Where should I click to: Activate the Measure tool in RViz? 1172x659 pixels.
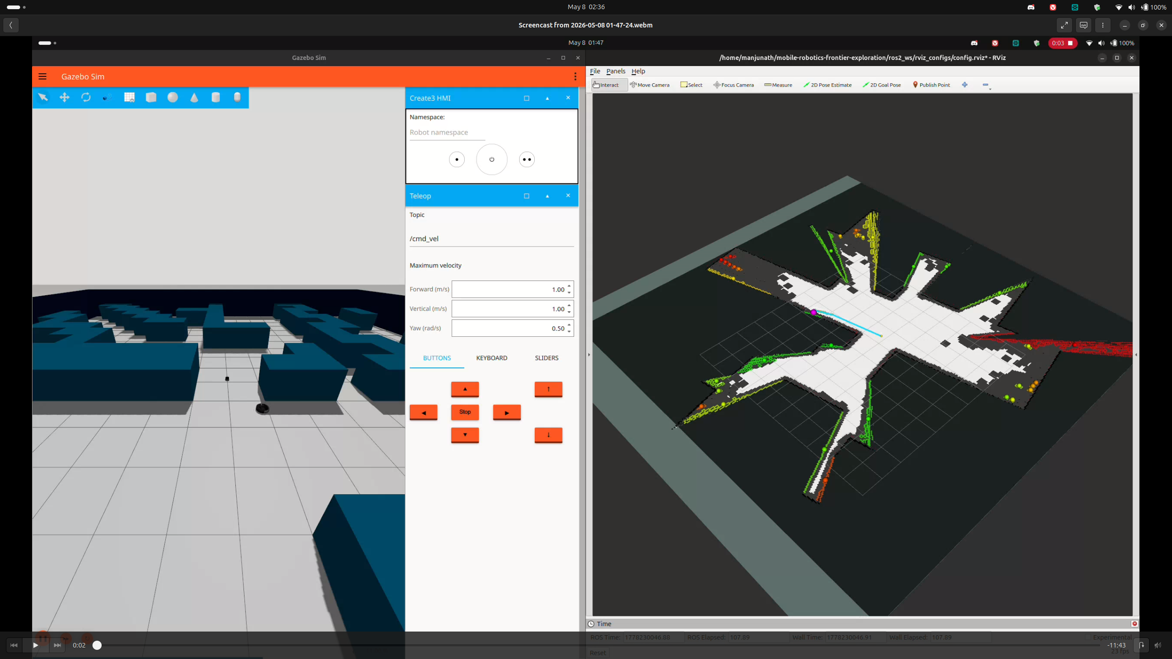point(778,85)
